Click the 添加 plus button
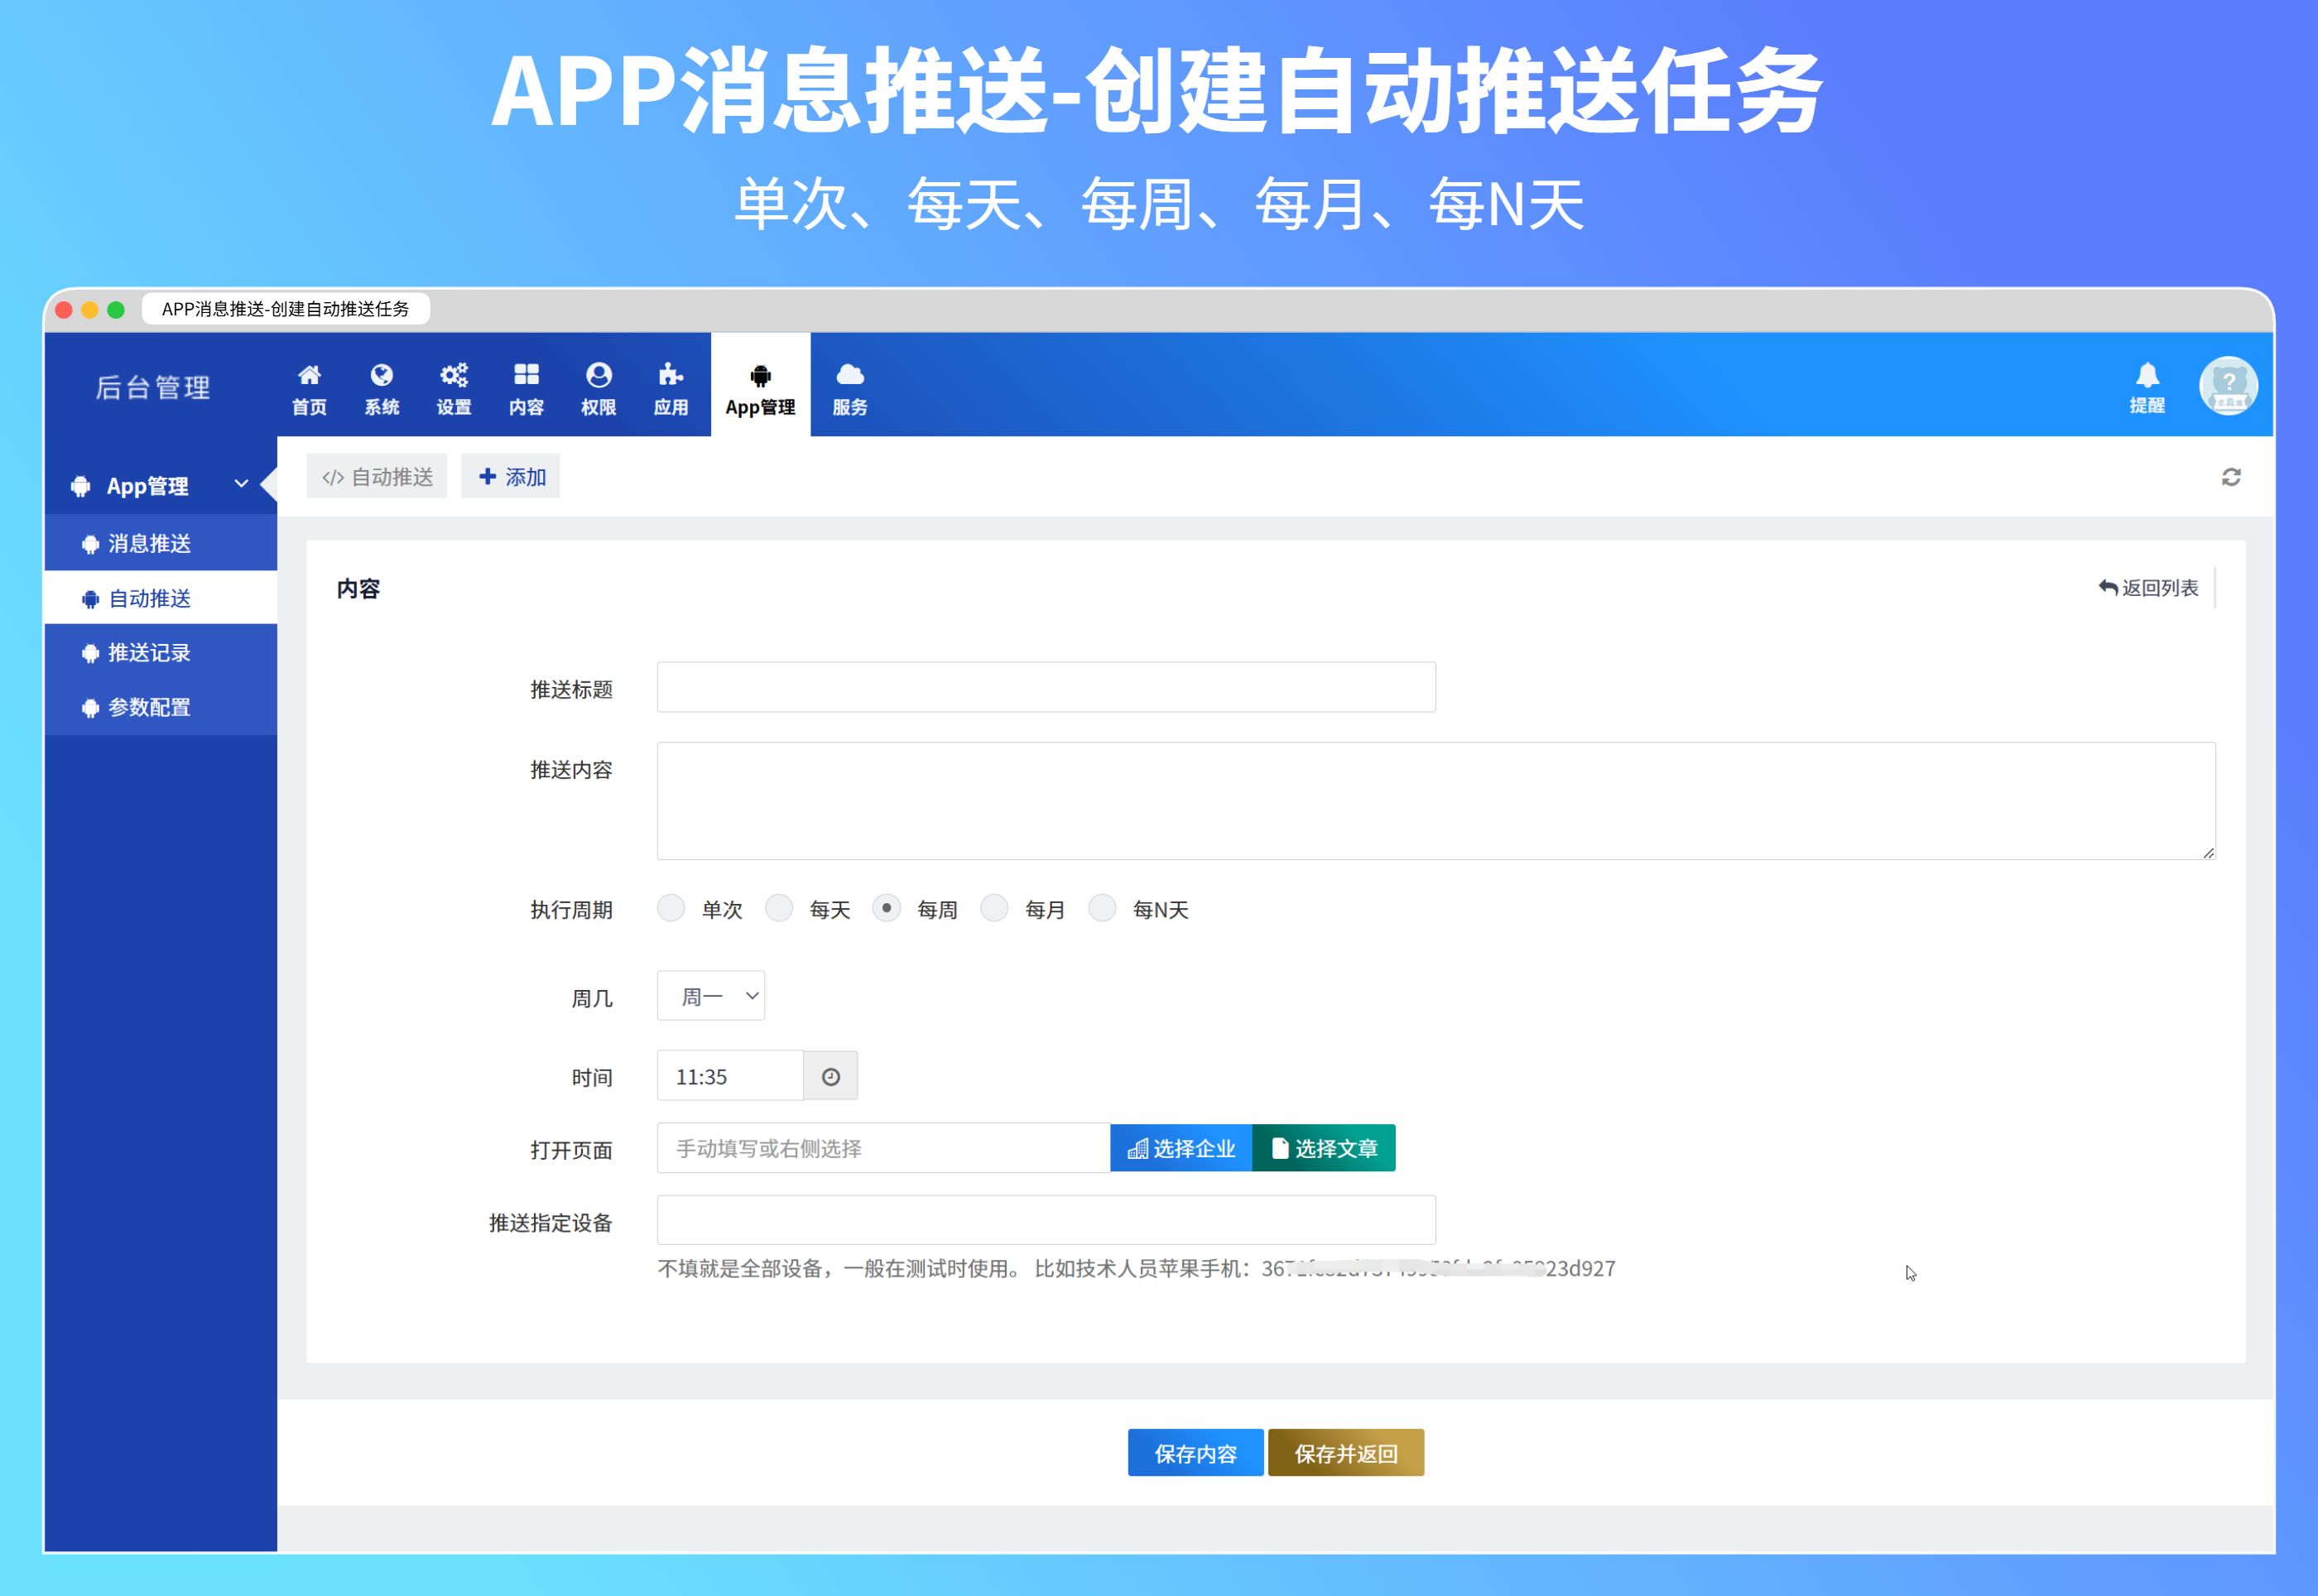2318x1596 pixels. (x=510, y=475)
